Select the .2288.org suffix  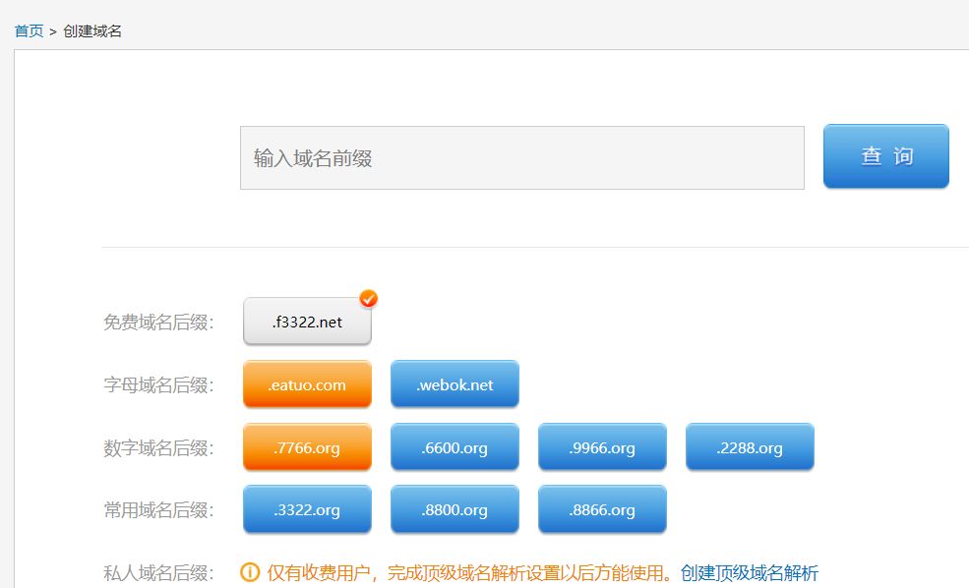coord(751,447)
